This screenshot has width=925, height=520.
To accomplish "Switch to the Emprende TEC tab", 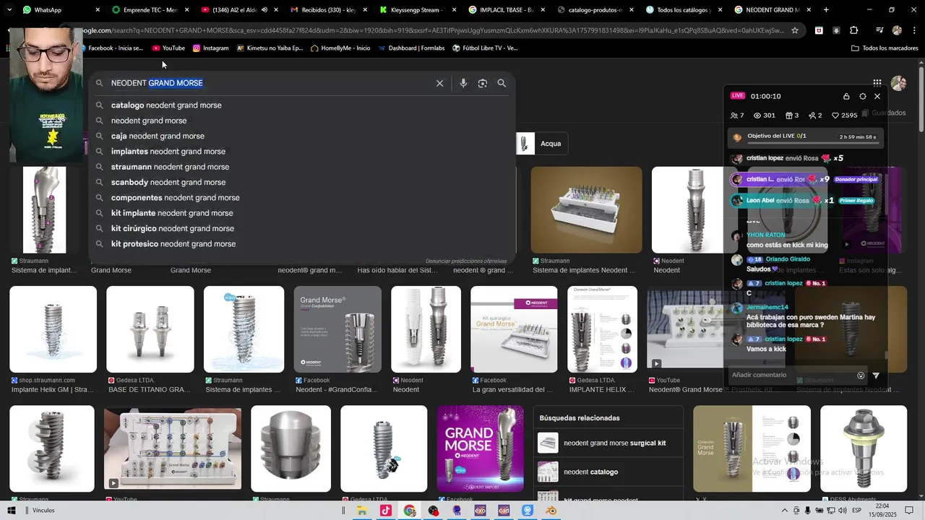I will [150, 10].
